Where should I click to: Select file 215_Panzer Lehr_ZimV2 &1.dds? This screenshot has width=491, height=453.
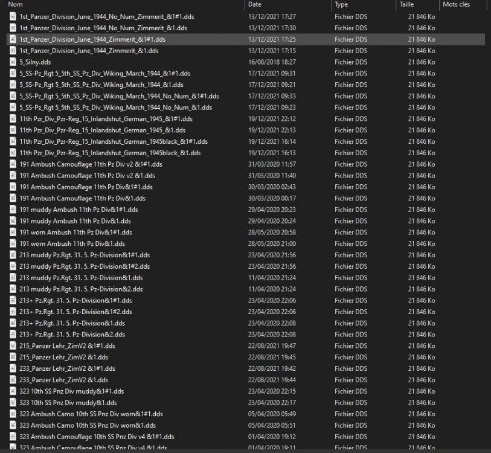click(x=64, y=357)
